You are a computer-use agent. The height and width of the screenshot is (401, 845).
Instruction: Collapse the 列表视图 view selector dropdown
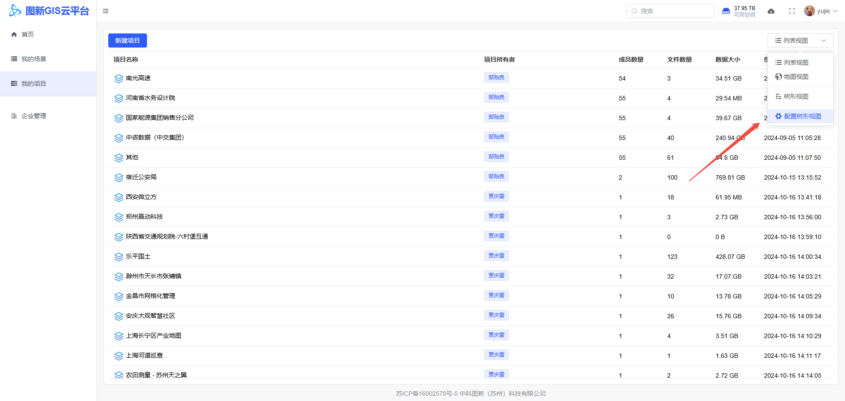[x=800, y=40]
